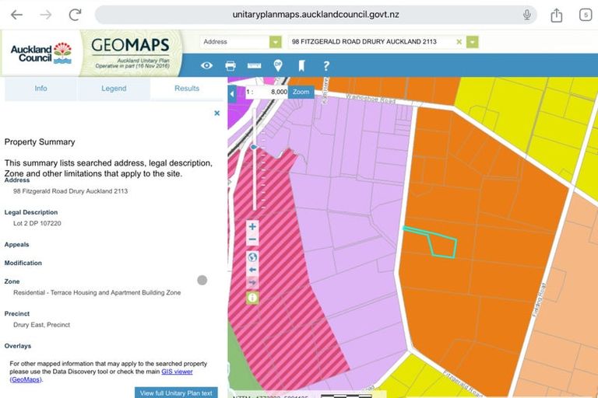Open the bookmarks icon
This screenshot has height=398, width=598.
302,66
